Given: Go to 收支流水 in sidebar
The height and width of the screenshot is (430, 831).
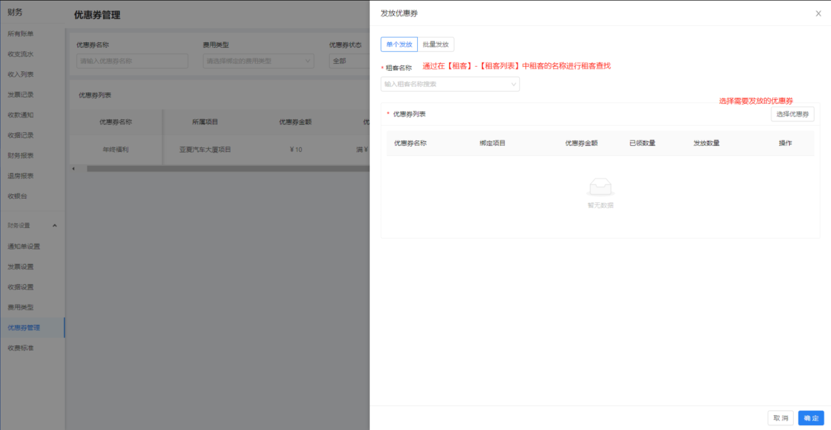Looking at the screenshot, I should 20,54.
